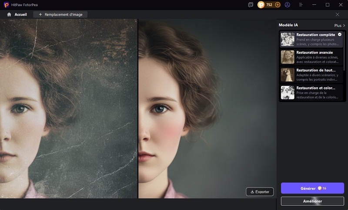Select the Restauration complète model
Screen dimensions: 348x210
tap(311, 39)
